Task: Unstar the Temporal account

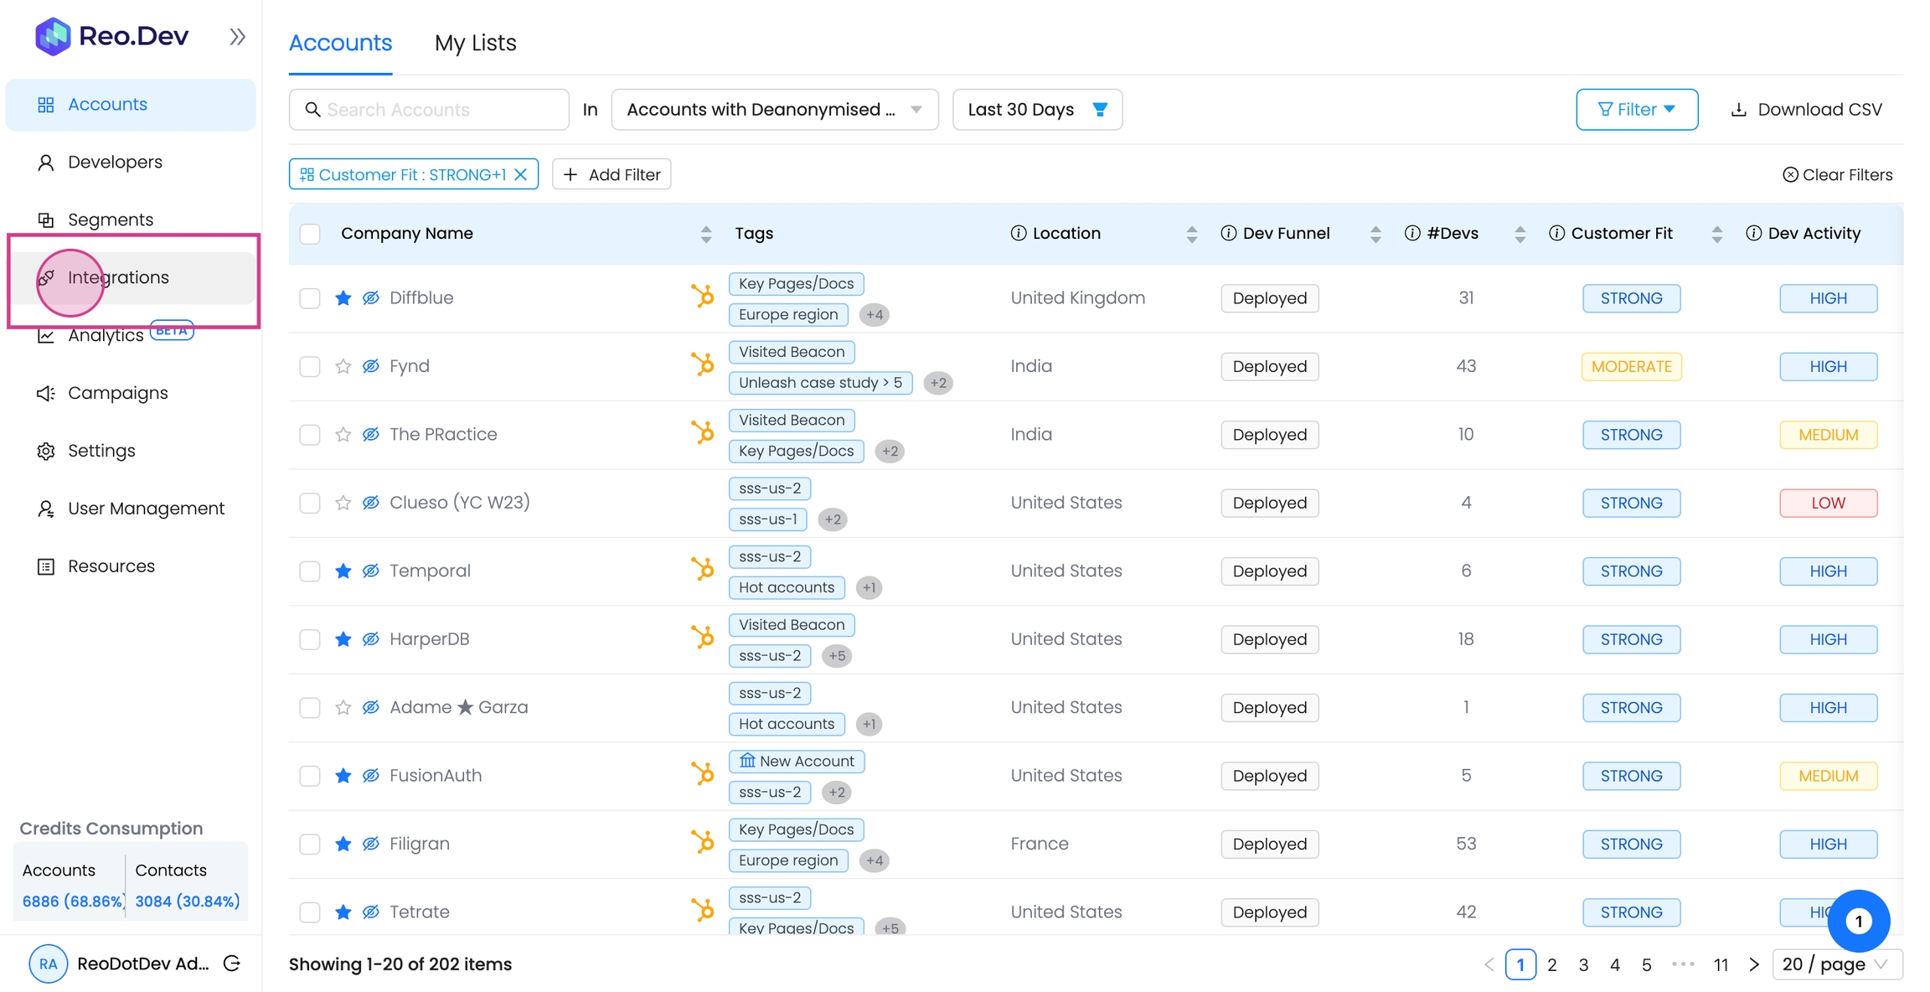Action: (x=343, y=571)
